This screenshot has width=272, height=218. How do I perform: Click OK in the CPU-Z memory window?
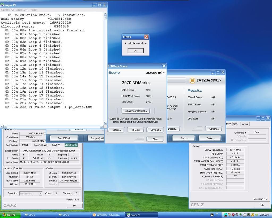click(x=262, y=205)
